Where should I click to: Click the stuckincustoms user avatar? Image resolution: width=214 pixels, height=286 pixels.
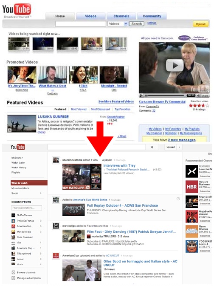coord(56,160)
